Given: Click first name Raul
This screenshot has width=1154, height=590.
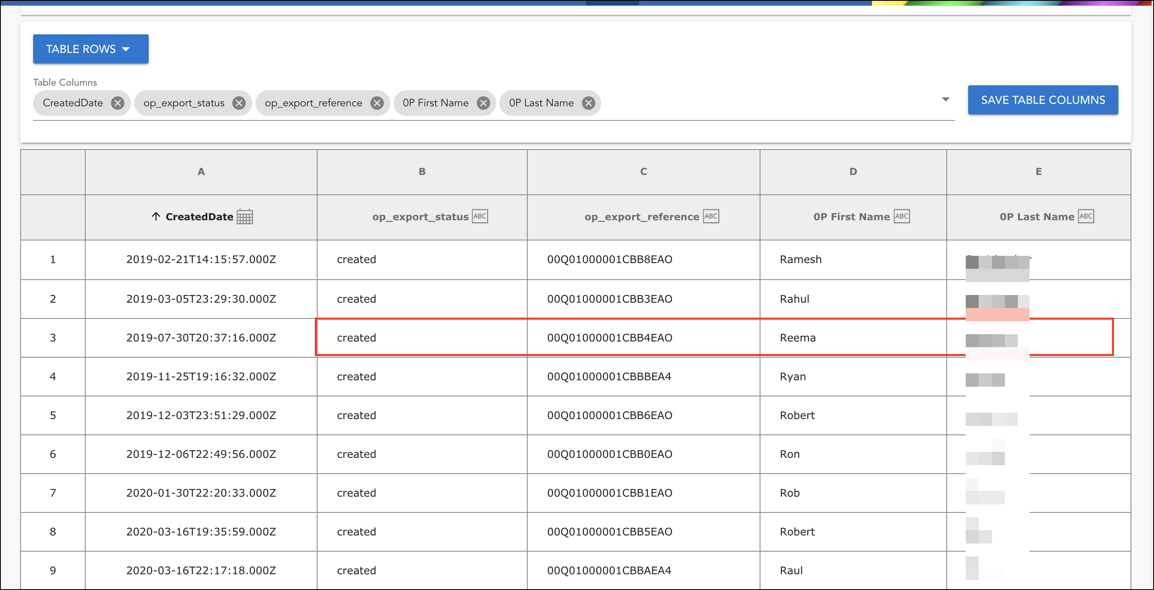Looking at the screenshot, I should [791, 570].
